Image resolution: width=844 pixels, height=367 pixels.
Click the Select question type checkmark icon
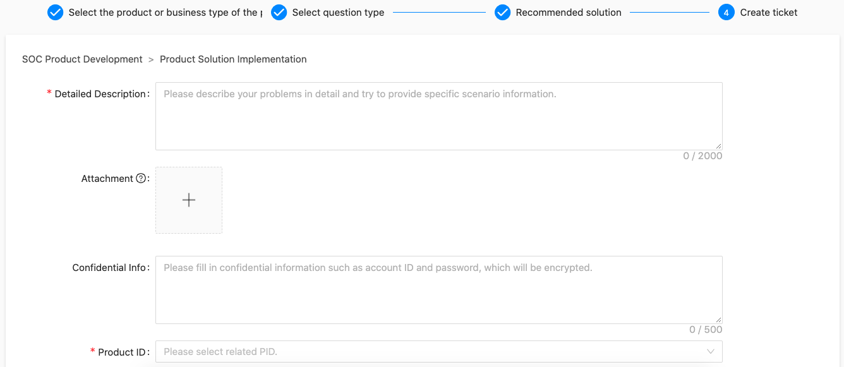click(x=279, y=13)
